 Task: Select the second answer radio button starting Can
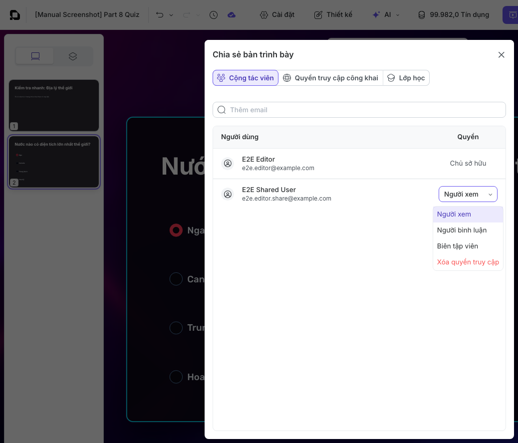[176, 279]
